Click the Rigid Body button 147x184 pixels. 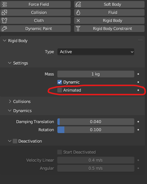tap(109, 21)
